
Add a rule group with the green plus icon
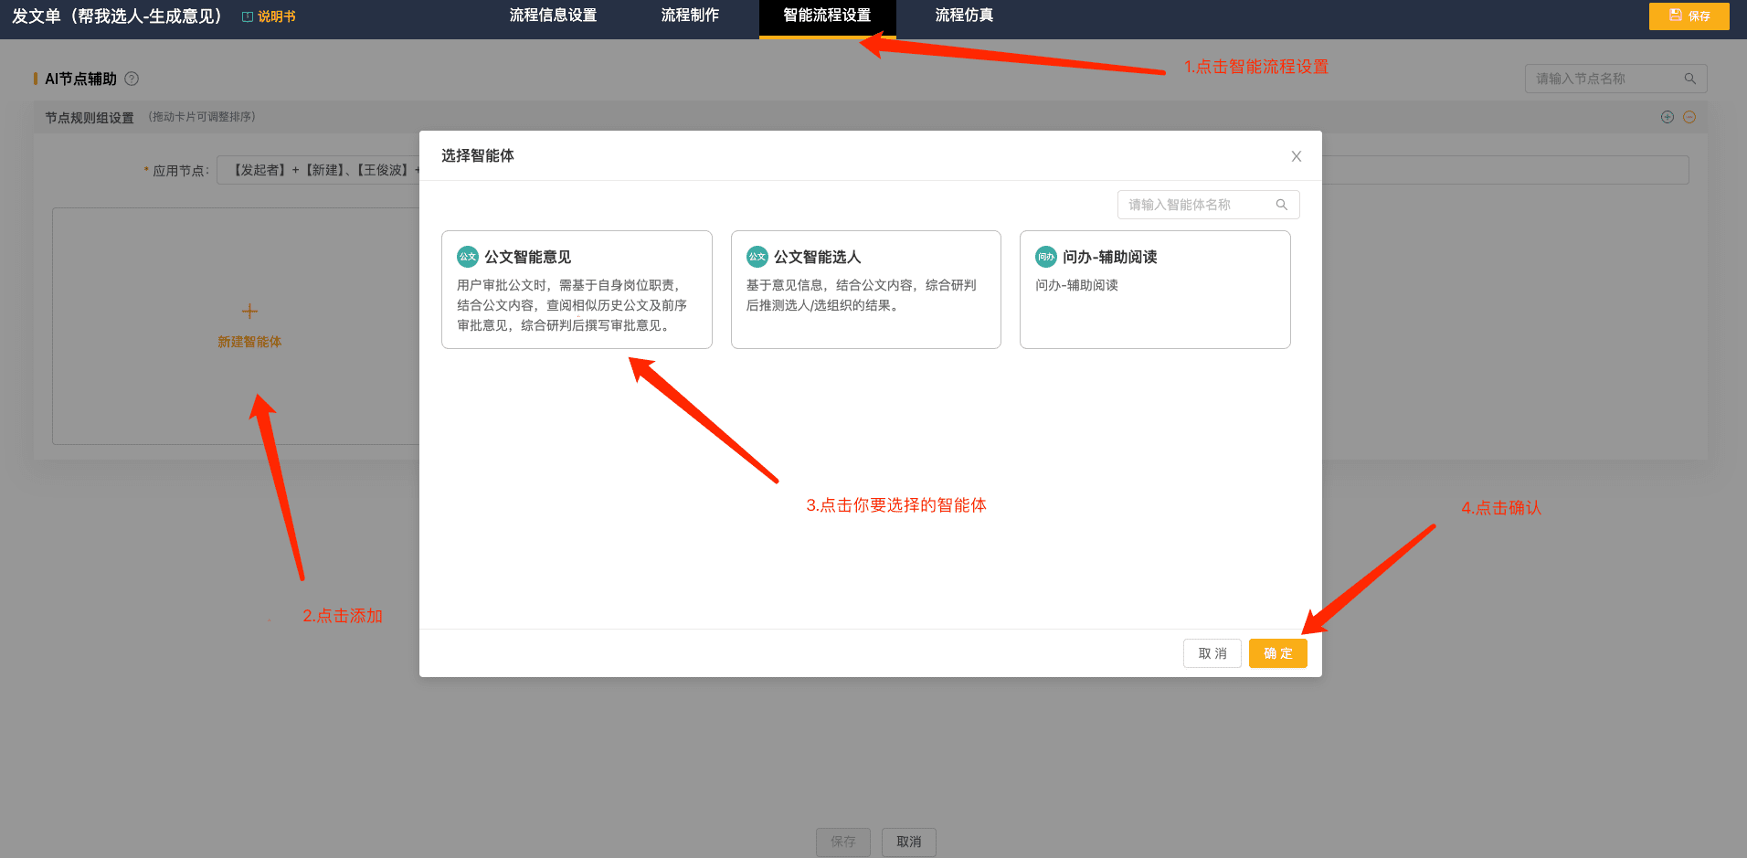(1668, 117)
